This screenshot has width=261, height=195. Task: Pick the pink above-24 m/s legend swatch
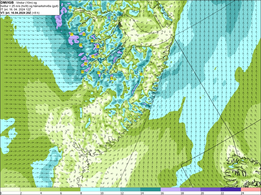(251, 189)
